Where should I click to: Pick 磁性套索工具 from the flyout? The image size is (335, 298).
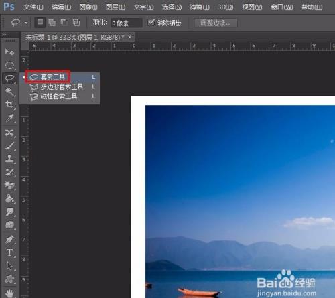59,96
